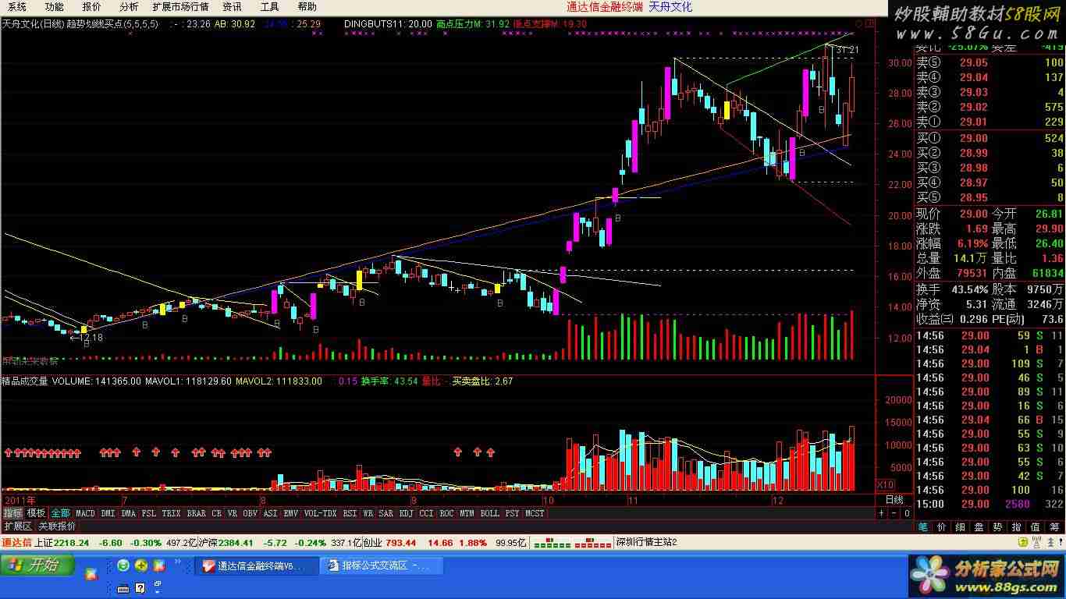Switch to the 势 trend tab
Screen dimensions: 1066x599
pos(998,527)
